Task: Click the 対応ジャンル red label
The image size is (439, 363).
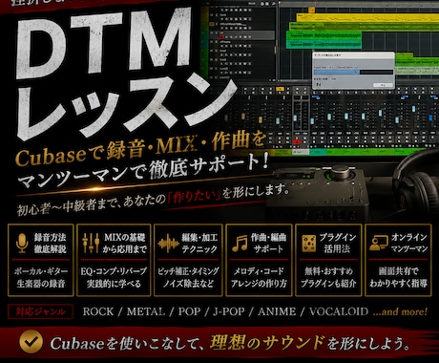Action: point(40,311)
